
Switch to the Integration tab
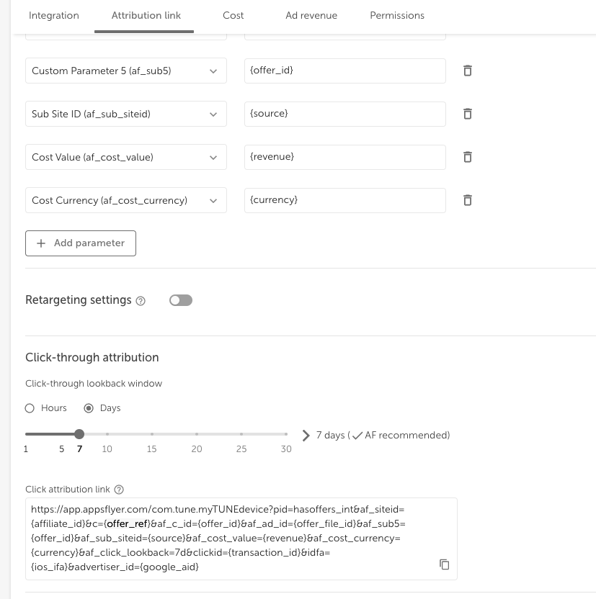tap(54, 16)
